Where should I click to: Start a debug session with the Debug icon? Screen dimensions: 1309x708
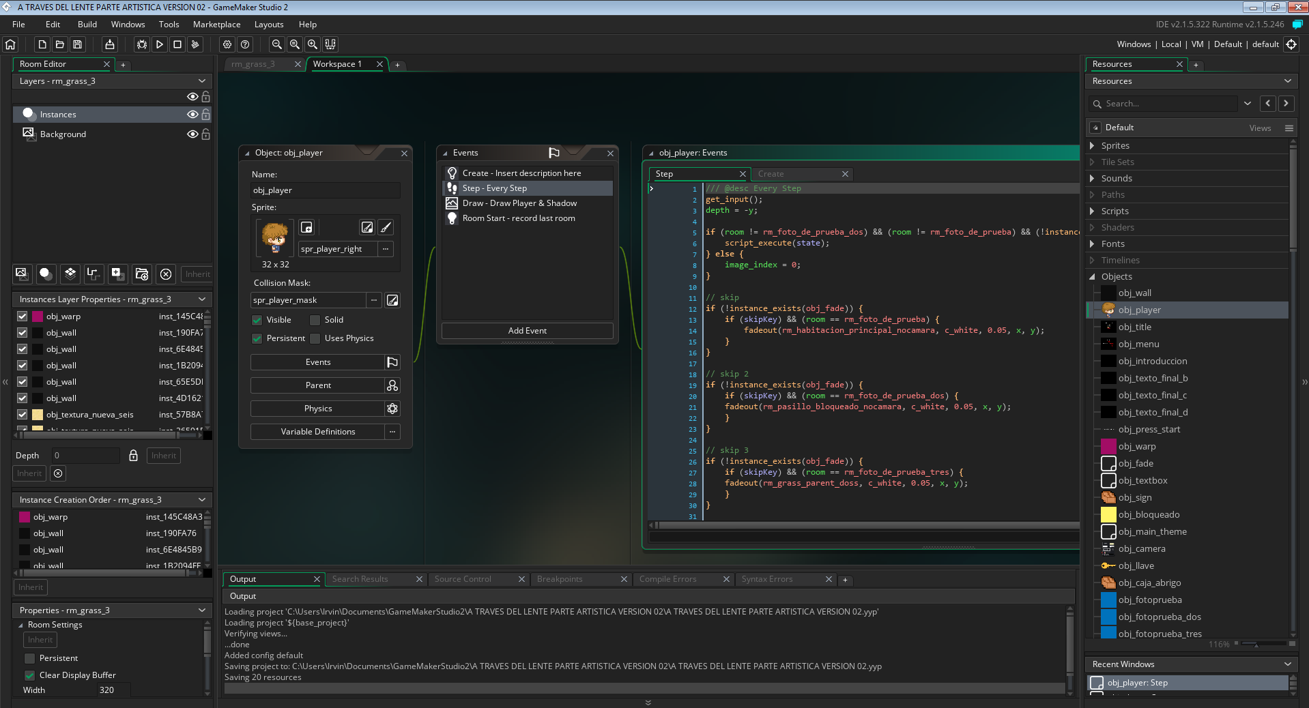pyautogui.click(x=141, y=44)
